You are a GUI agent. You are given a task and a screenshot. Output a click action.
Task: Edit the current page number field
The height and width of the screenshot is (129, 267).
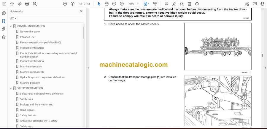pyautogui.click(x=81, y=4)
